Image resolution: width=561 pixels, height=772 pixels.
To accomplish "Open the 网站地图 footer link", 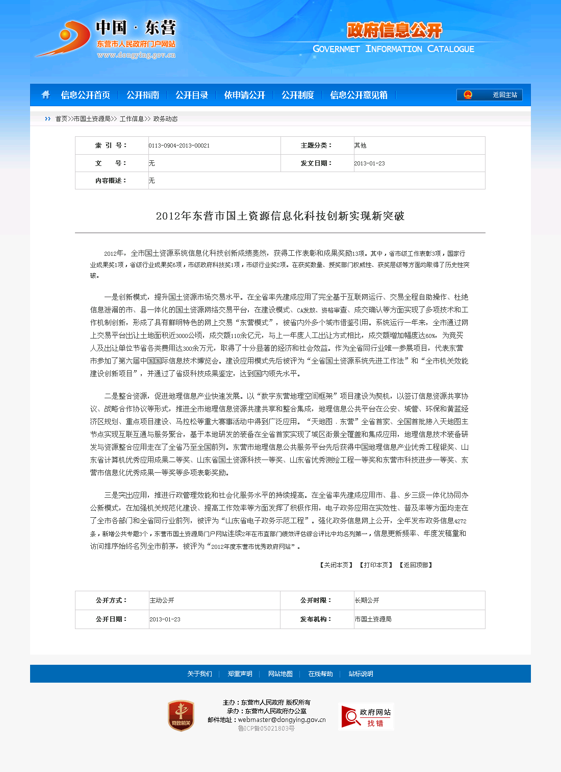I will click(x=280, y=674).
